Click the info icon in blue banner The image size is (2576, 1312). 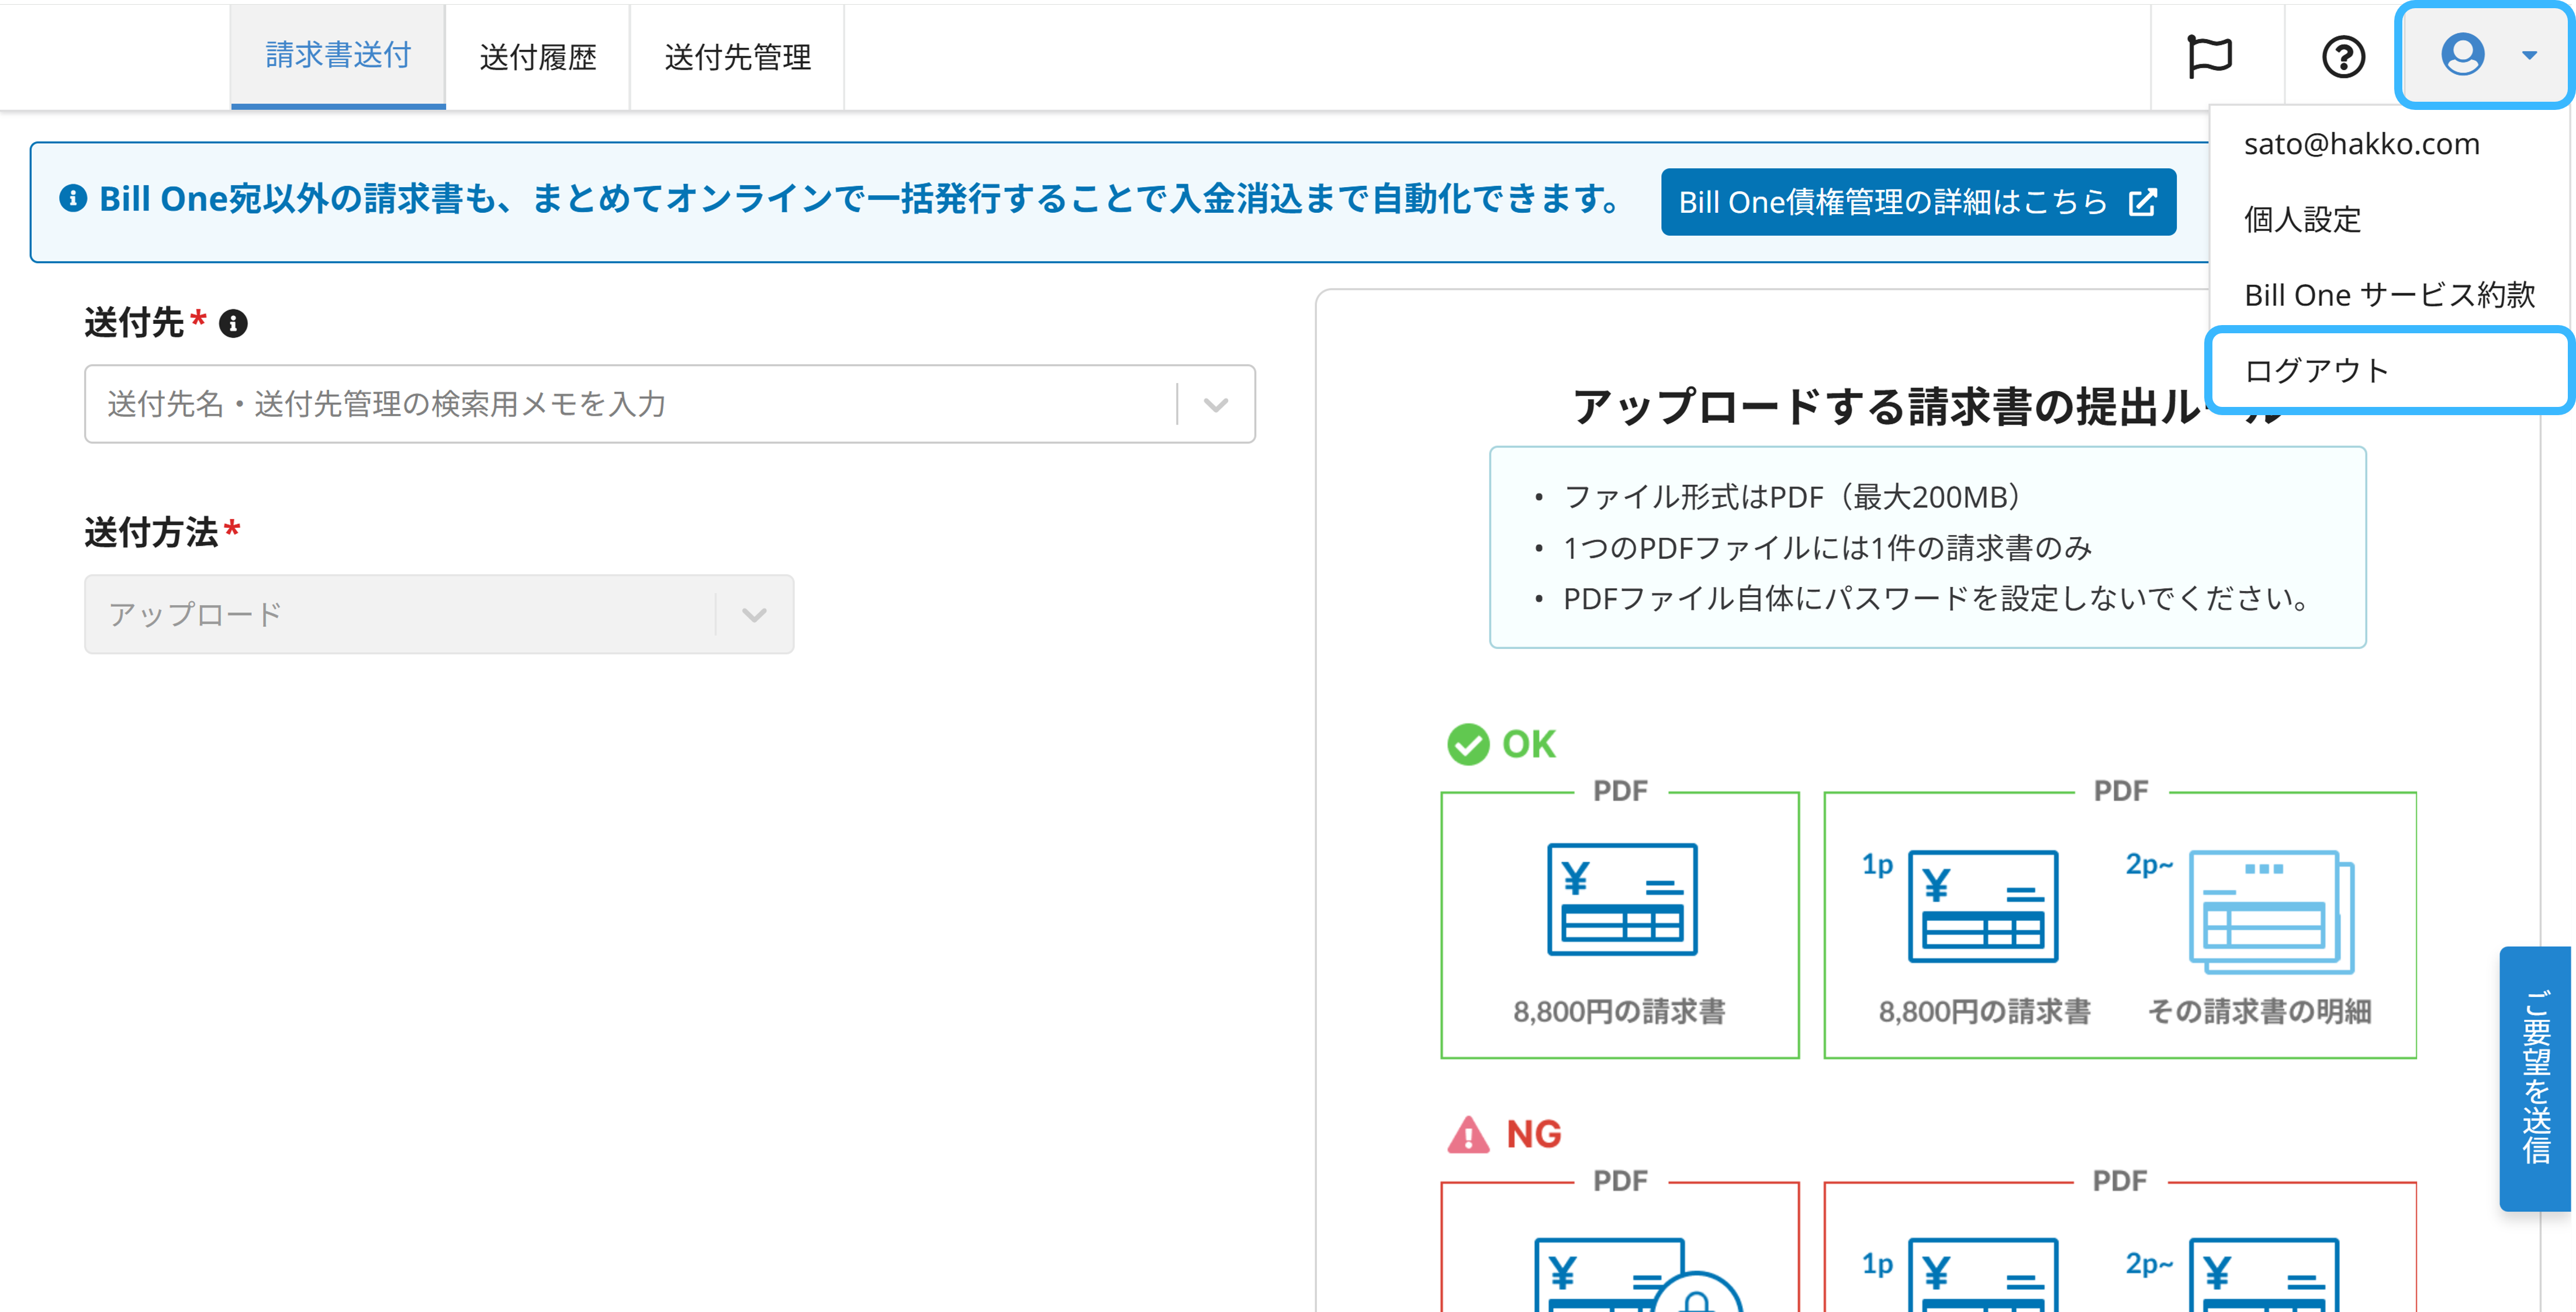coord(73,198)
